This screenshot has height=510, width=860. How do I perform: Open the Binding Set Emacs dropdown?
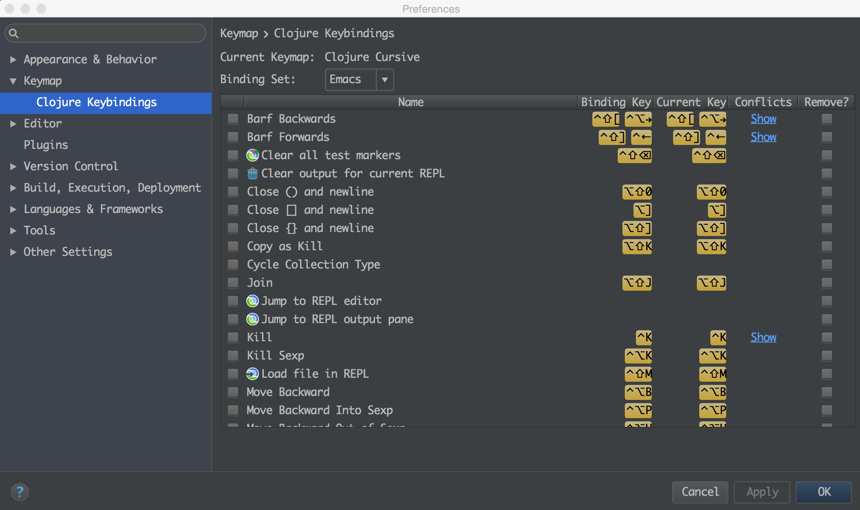[360, 80]
